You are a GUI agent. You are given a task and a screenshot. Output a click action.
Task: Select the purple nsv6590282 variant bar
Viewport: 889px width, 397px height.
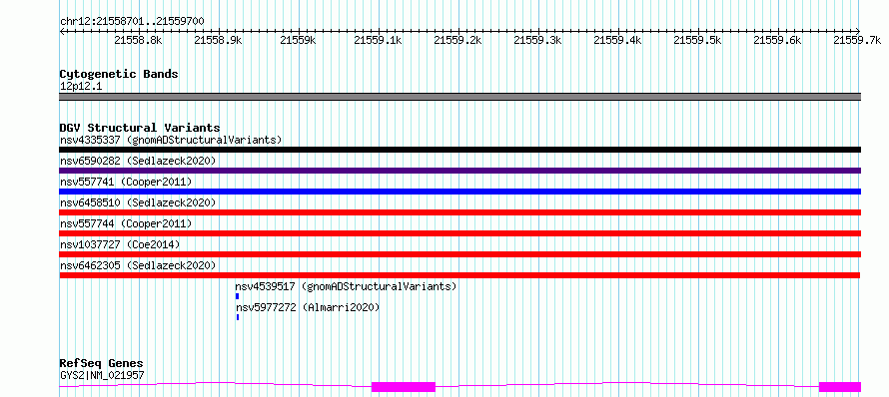[x=460, y=171]
